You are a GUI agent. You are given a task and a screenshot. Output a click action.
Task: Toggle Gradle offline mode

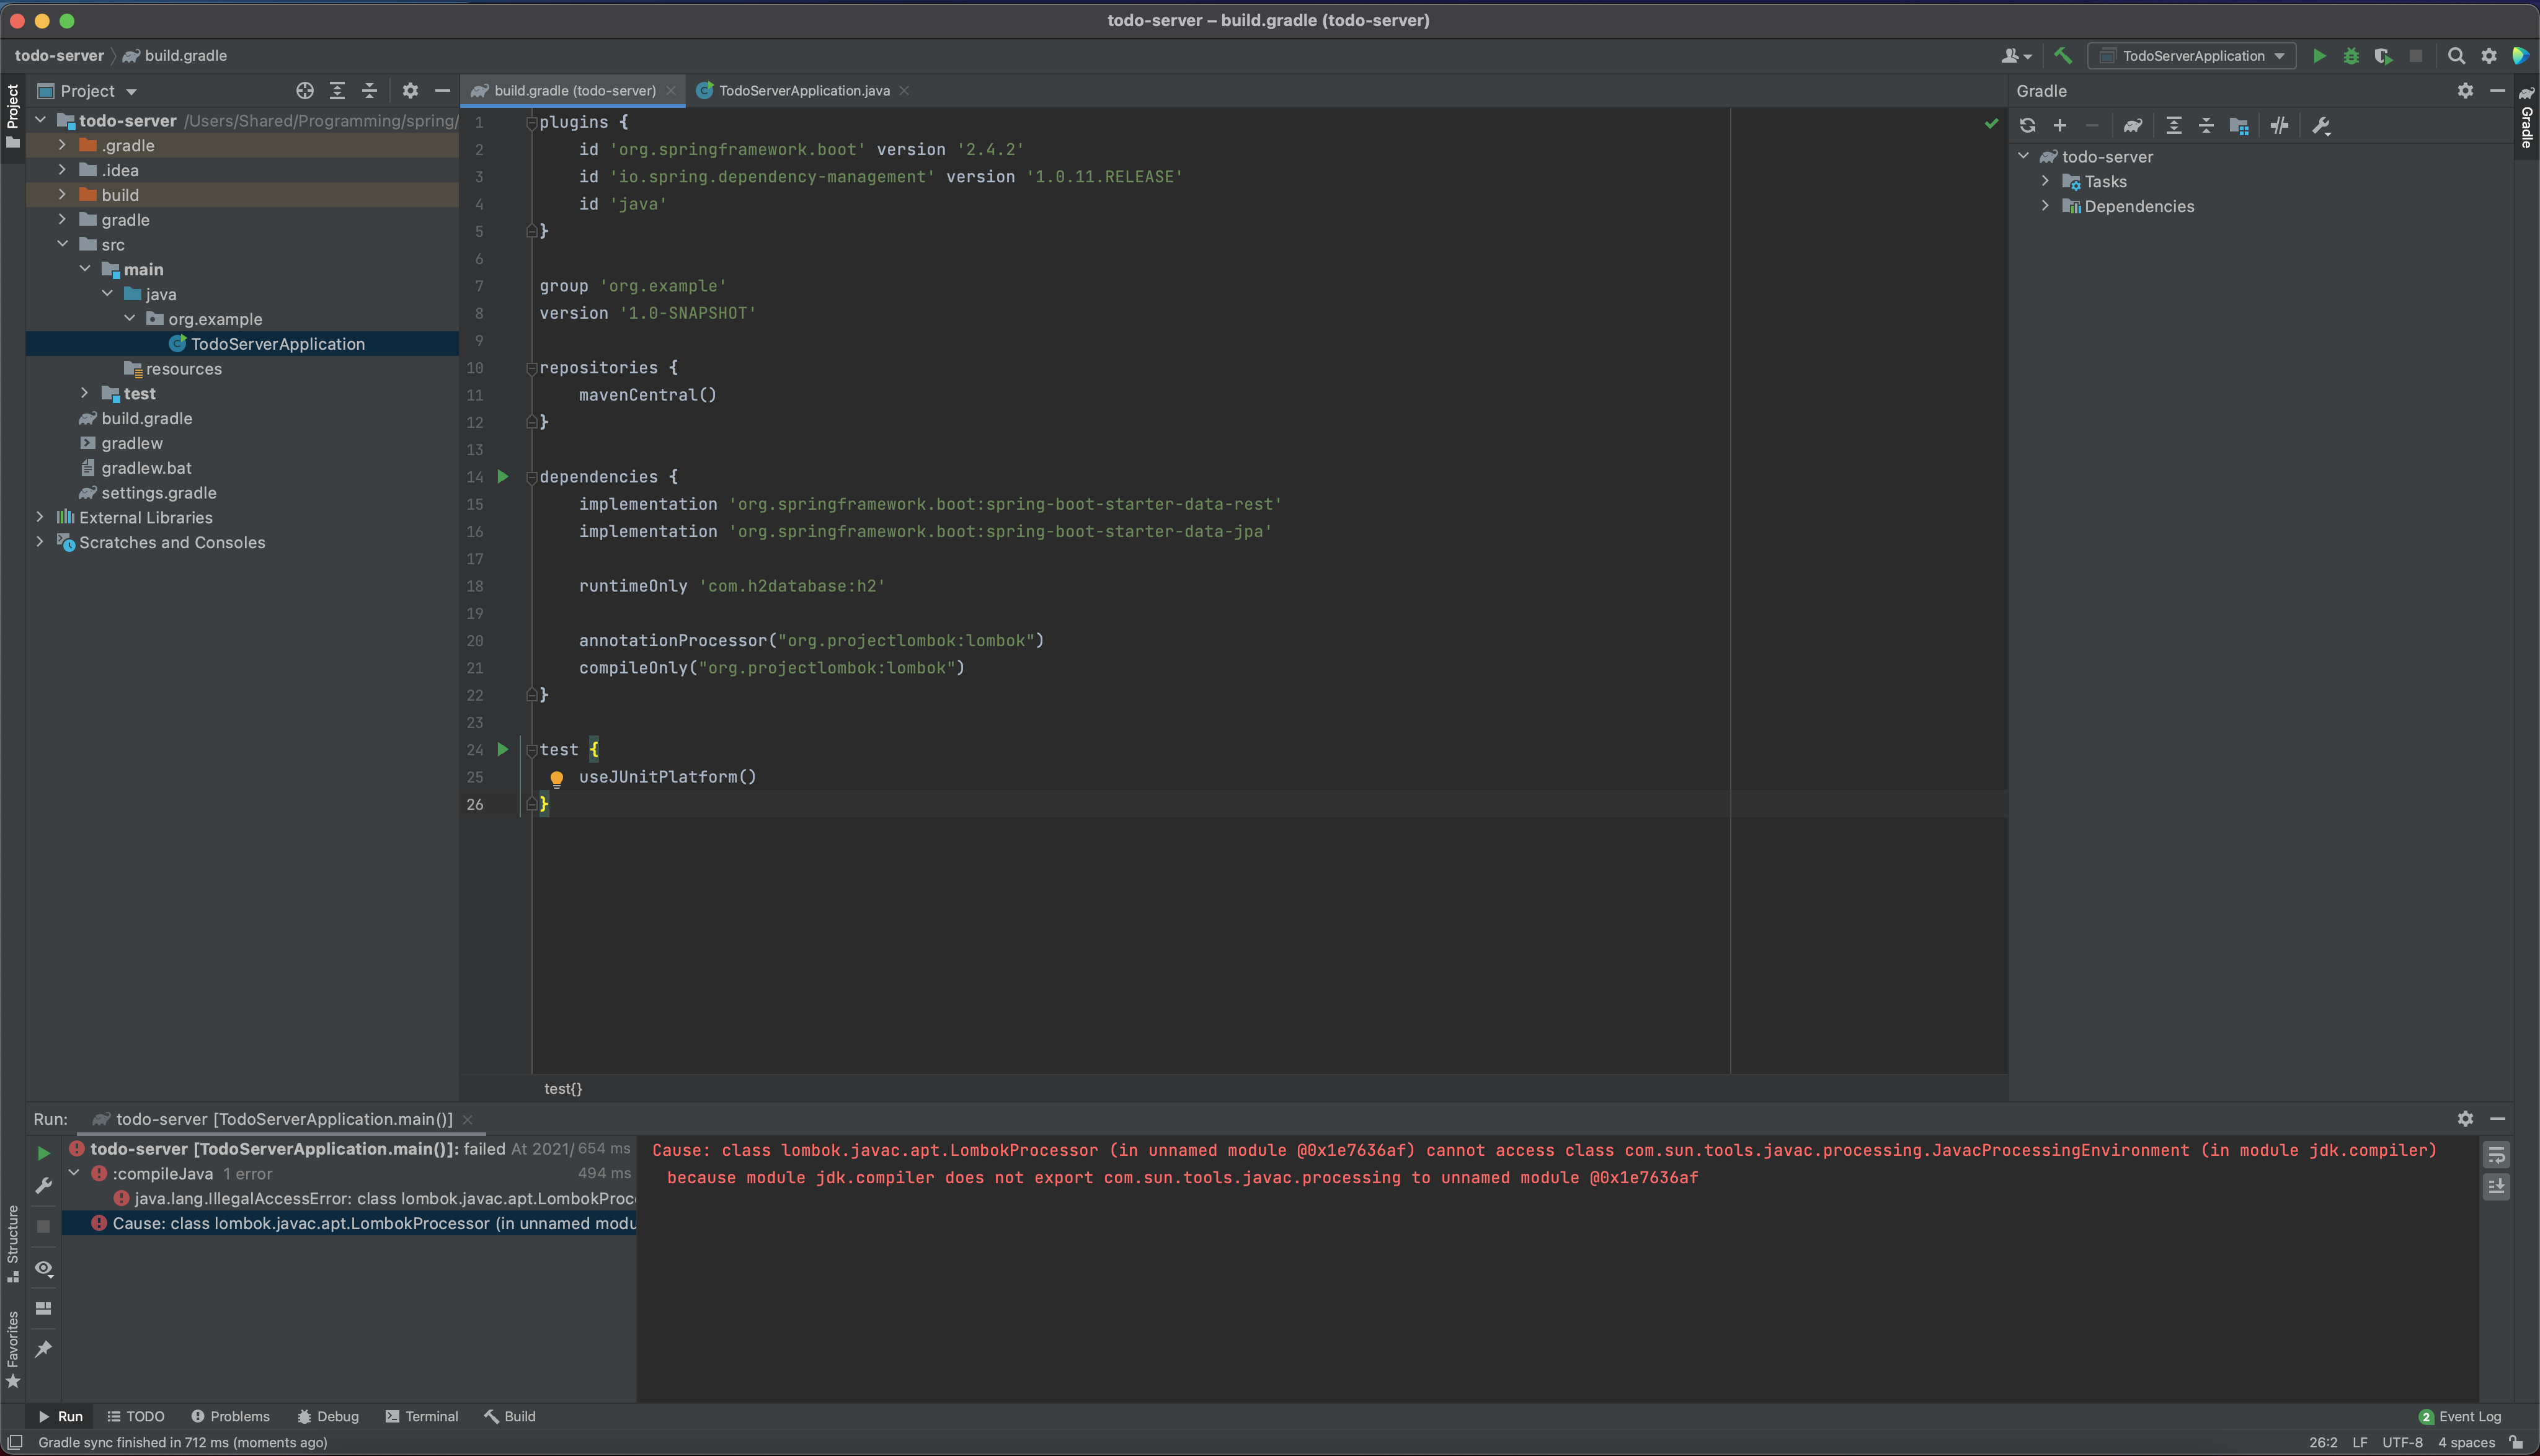click(x=2280, y=125)
